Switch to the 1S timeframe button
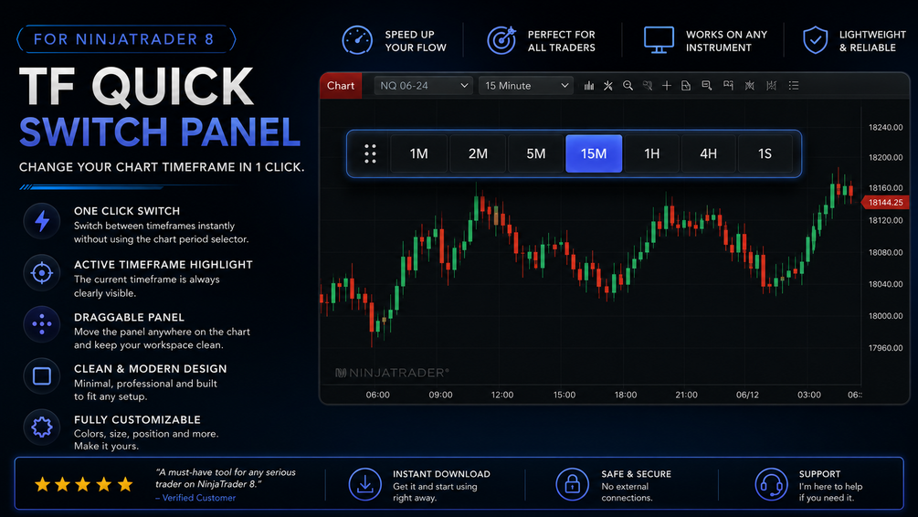 coord(765,153)
